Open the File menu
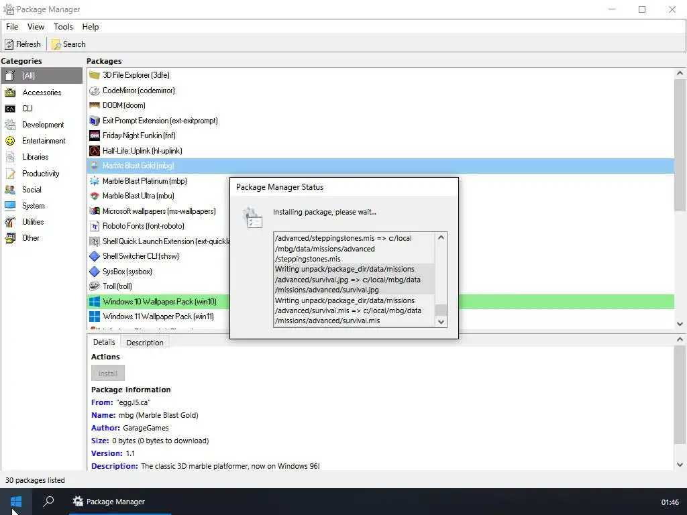This screenshot has height=515, width=687. pos(12,27)
